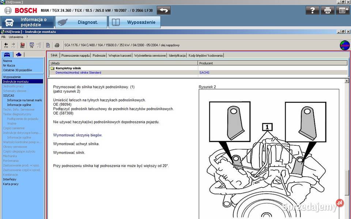
Task: Open the Ustawienia menu
Action: tap(16, 37)
